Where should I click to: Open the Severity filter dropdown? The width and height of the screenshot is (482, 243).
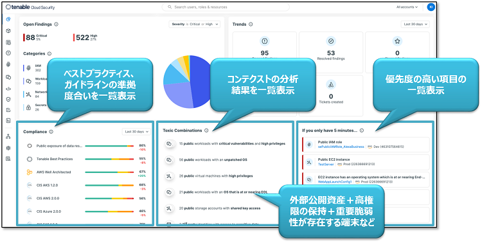coord(194,24)
